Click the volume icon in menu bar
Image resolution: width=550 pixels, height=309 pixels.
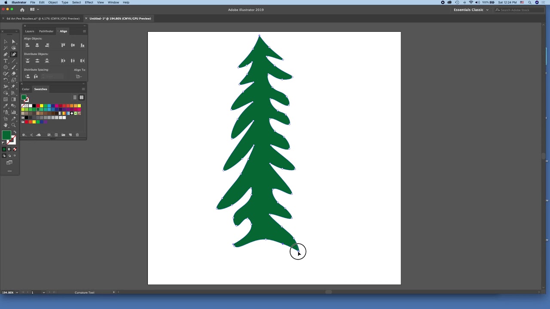tap(477, 3)
